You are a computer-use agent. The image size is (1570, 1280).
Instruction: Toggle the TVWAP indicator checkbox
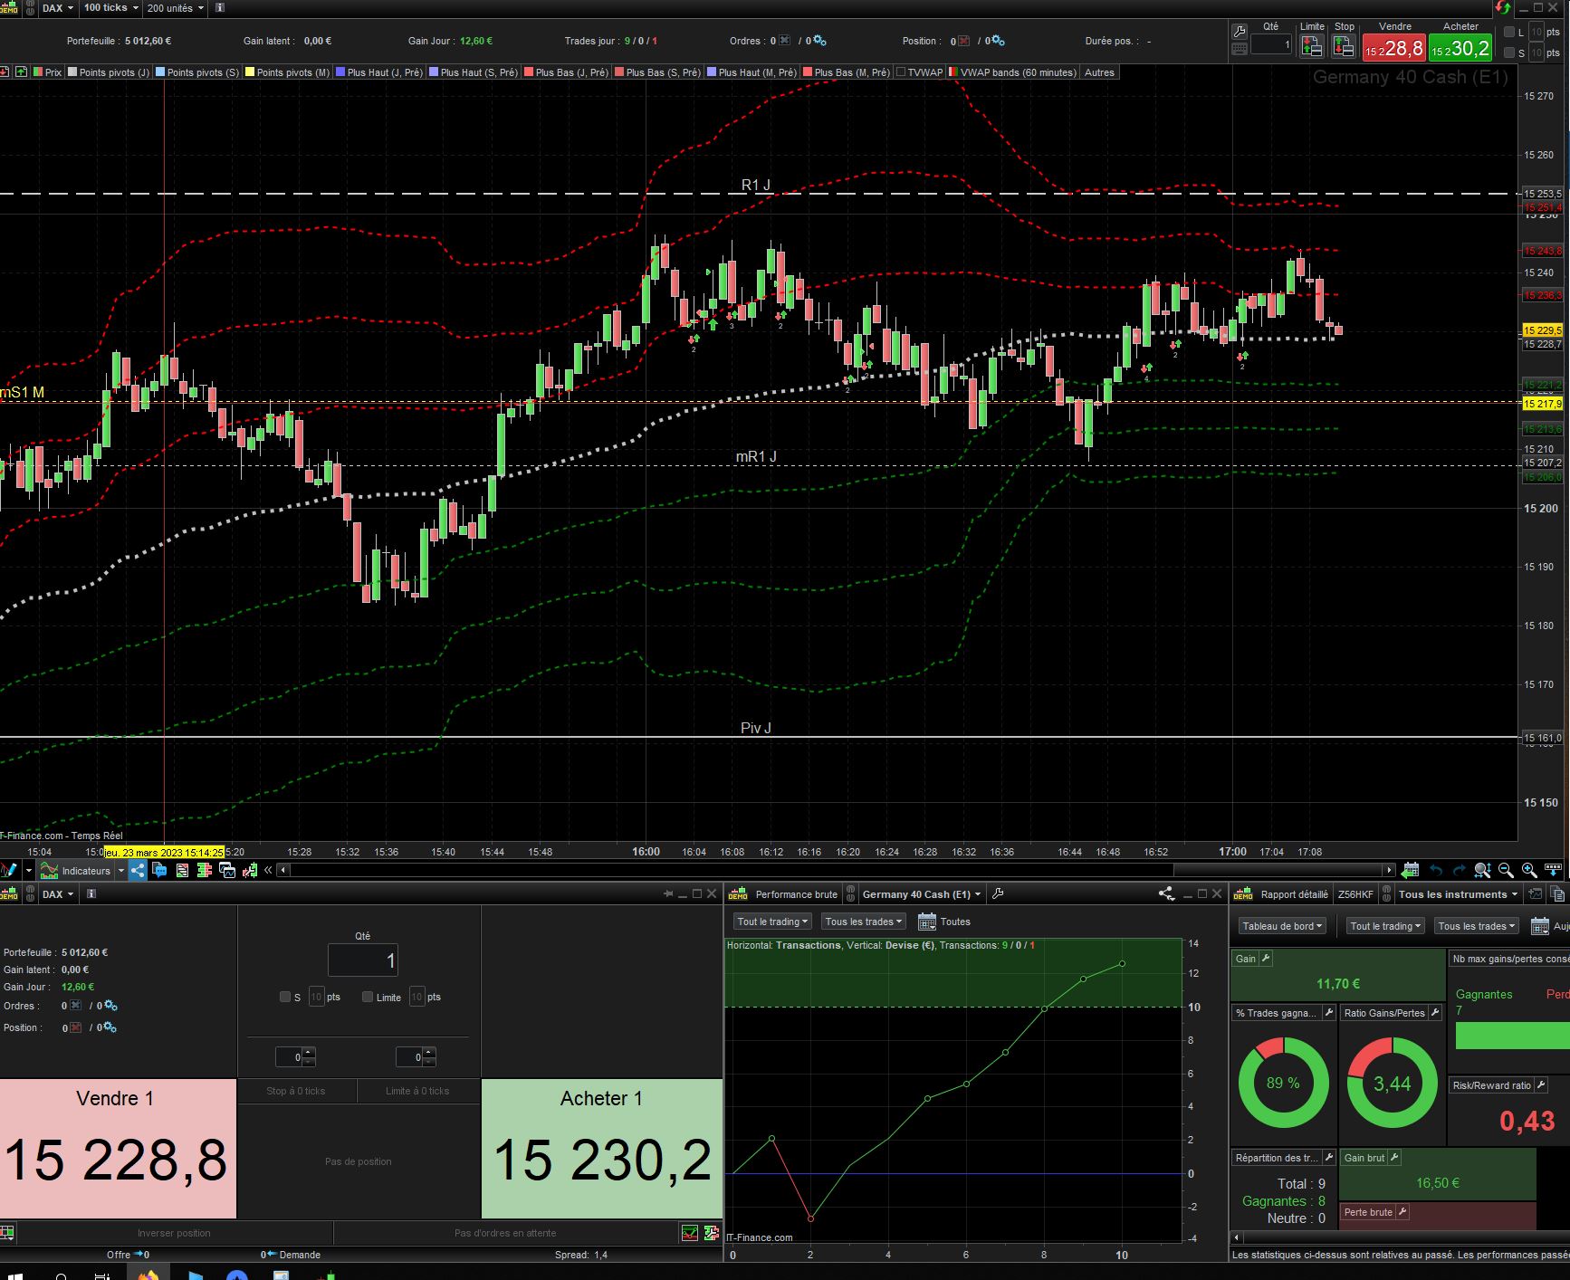[901, 72]
